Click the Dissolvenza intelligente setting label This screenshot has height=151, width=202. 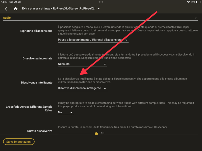pyautogui.click(x=37, y=83)
